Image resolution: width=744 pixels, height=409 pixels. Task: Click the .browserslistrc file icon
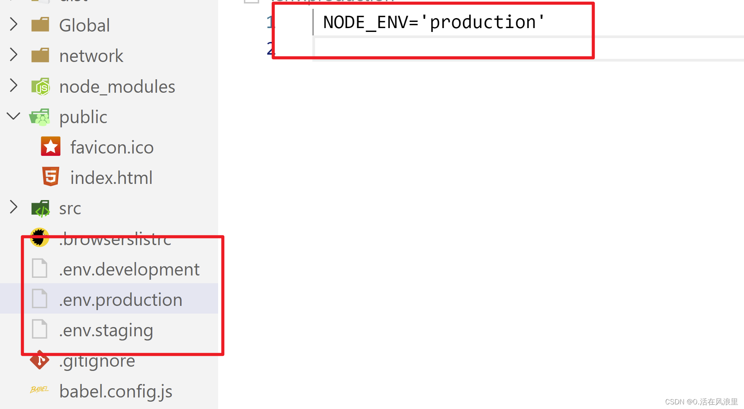click(x=40, y=237)
